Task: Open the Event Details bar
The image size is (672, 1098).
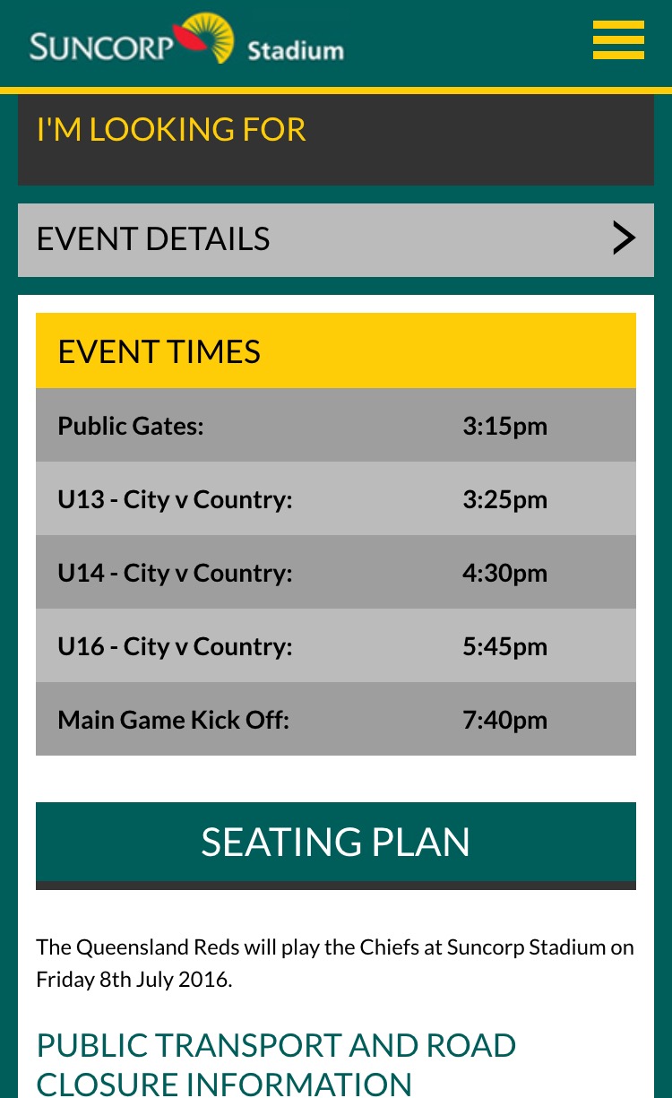Action: [x=336, y=239]
